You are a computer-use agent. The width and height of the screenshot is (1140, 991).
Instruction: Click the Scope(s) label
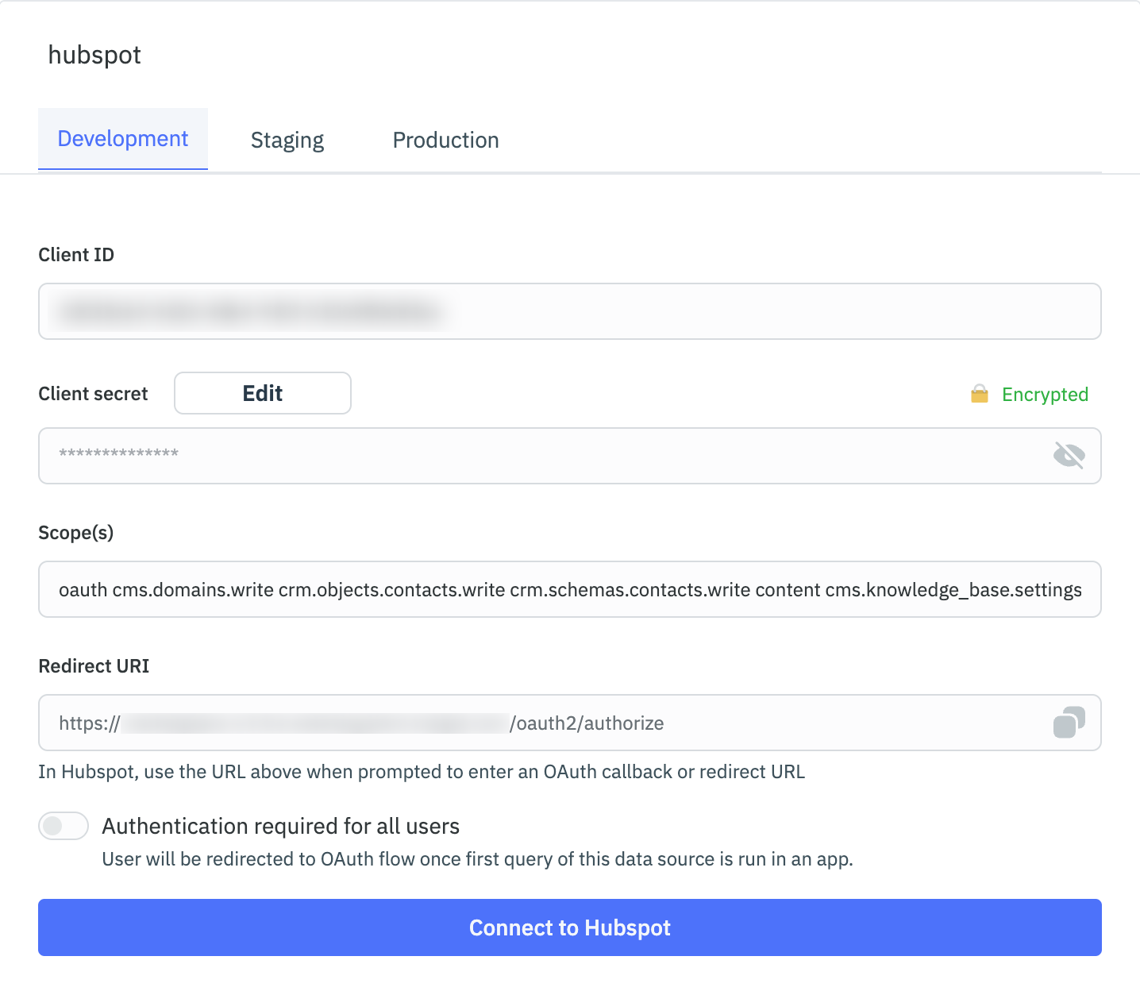pyautogui.click(x=76, y=533)
